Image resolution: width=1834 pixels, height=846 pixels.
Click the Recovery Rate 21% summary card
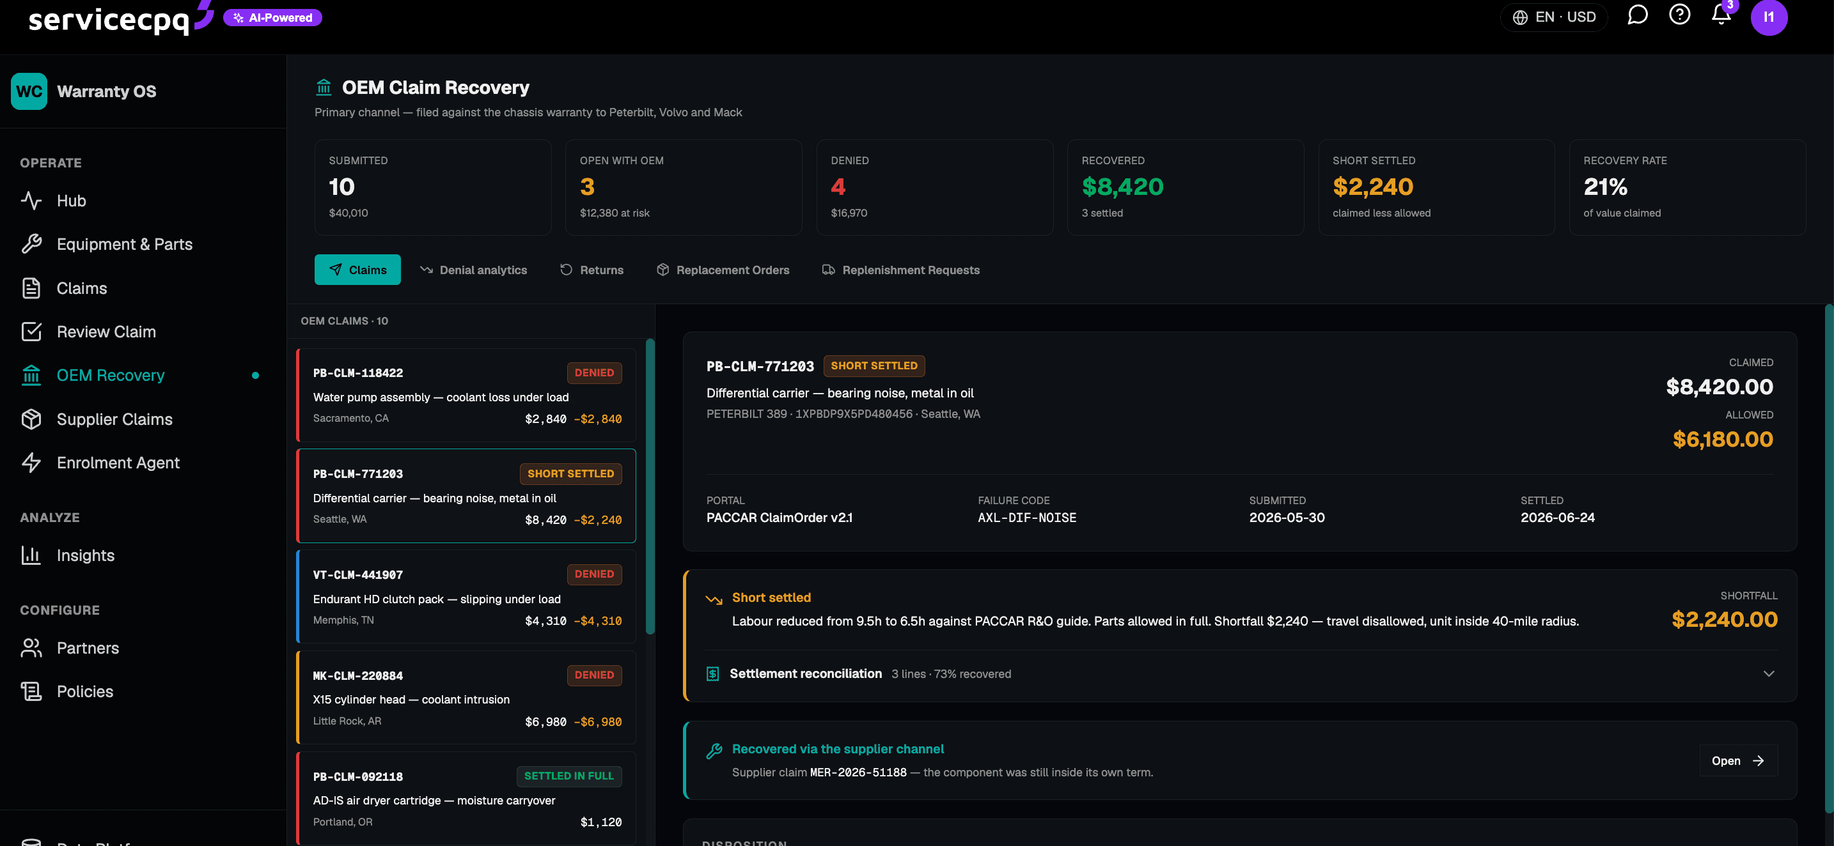[1688, 187]
